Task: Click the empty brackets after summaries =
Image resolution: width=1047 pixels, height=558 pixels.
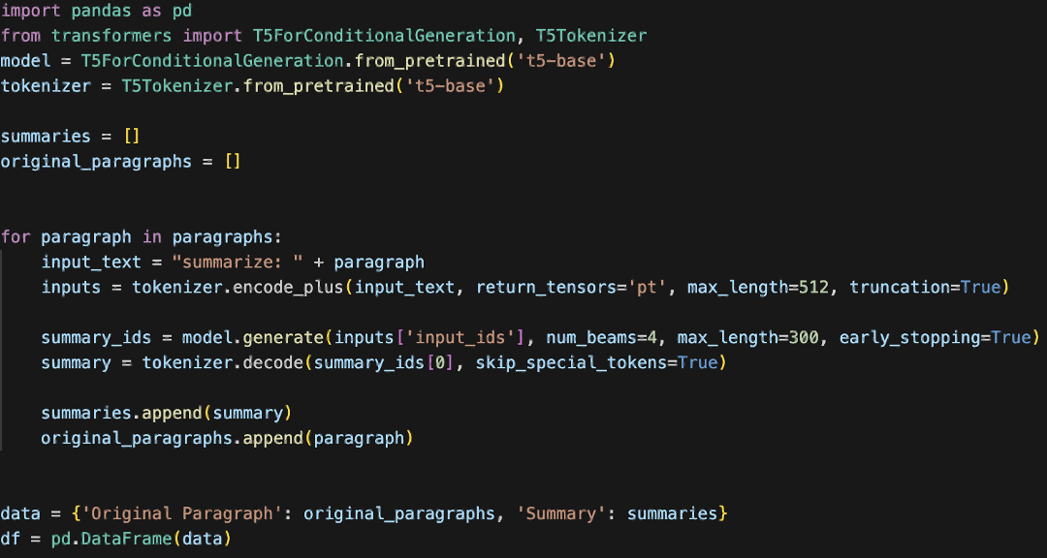Action: 131,137
